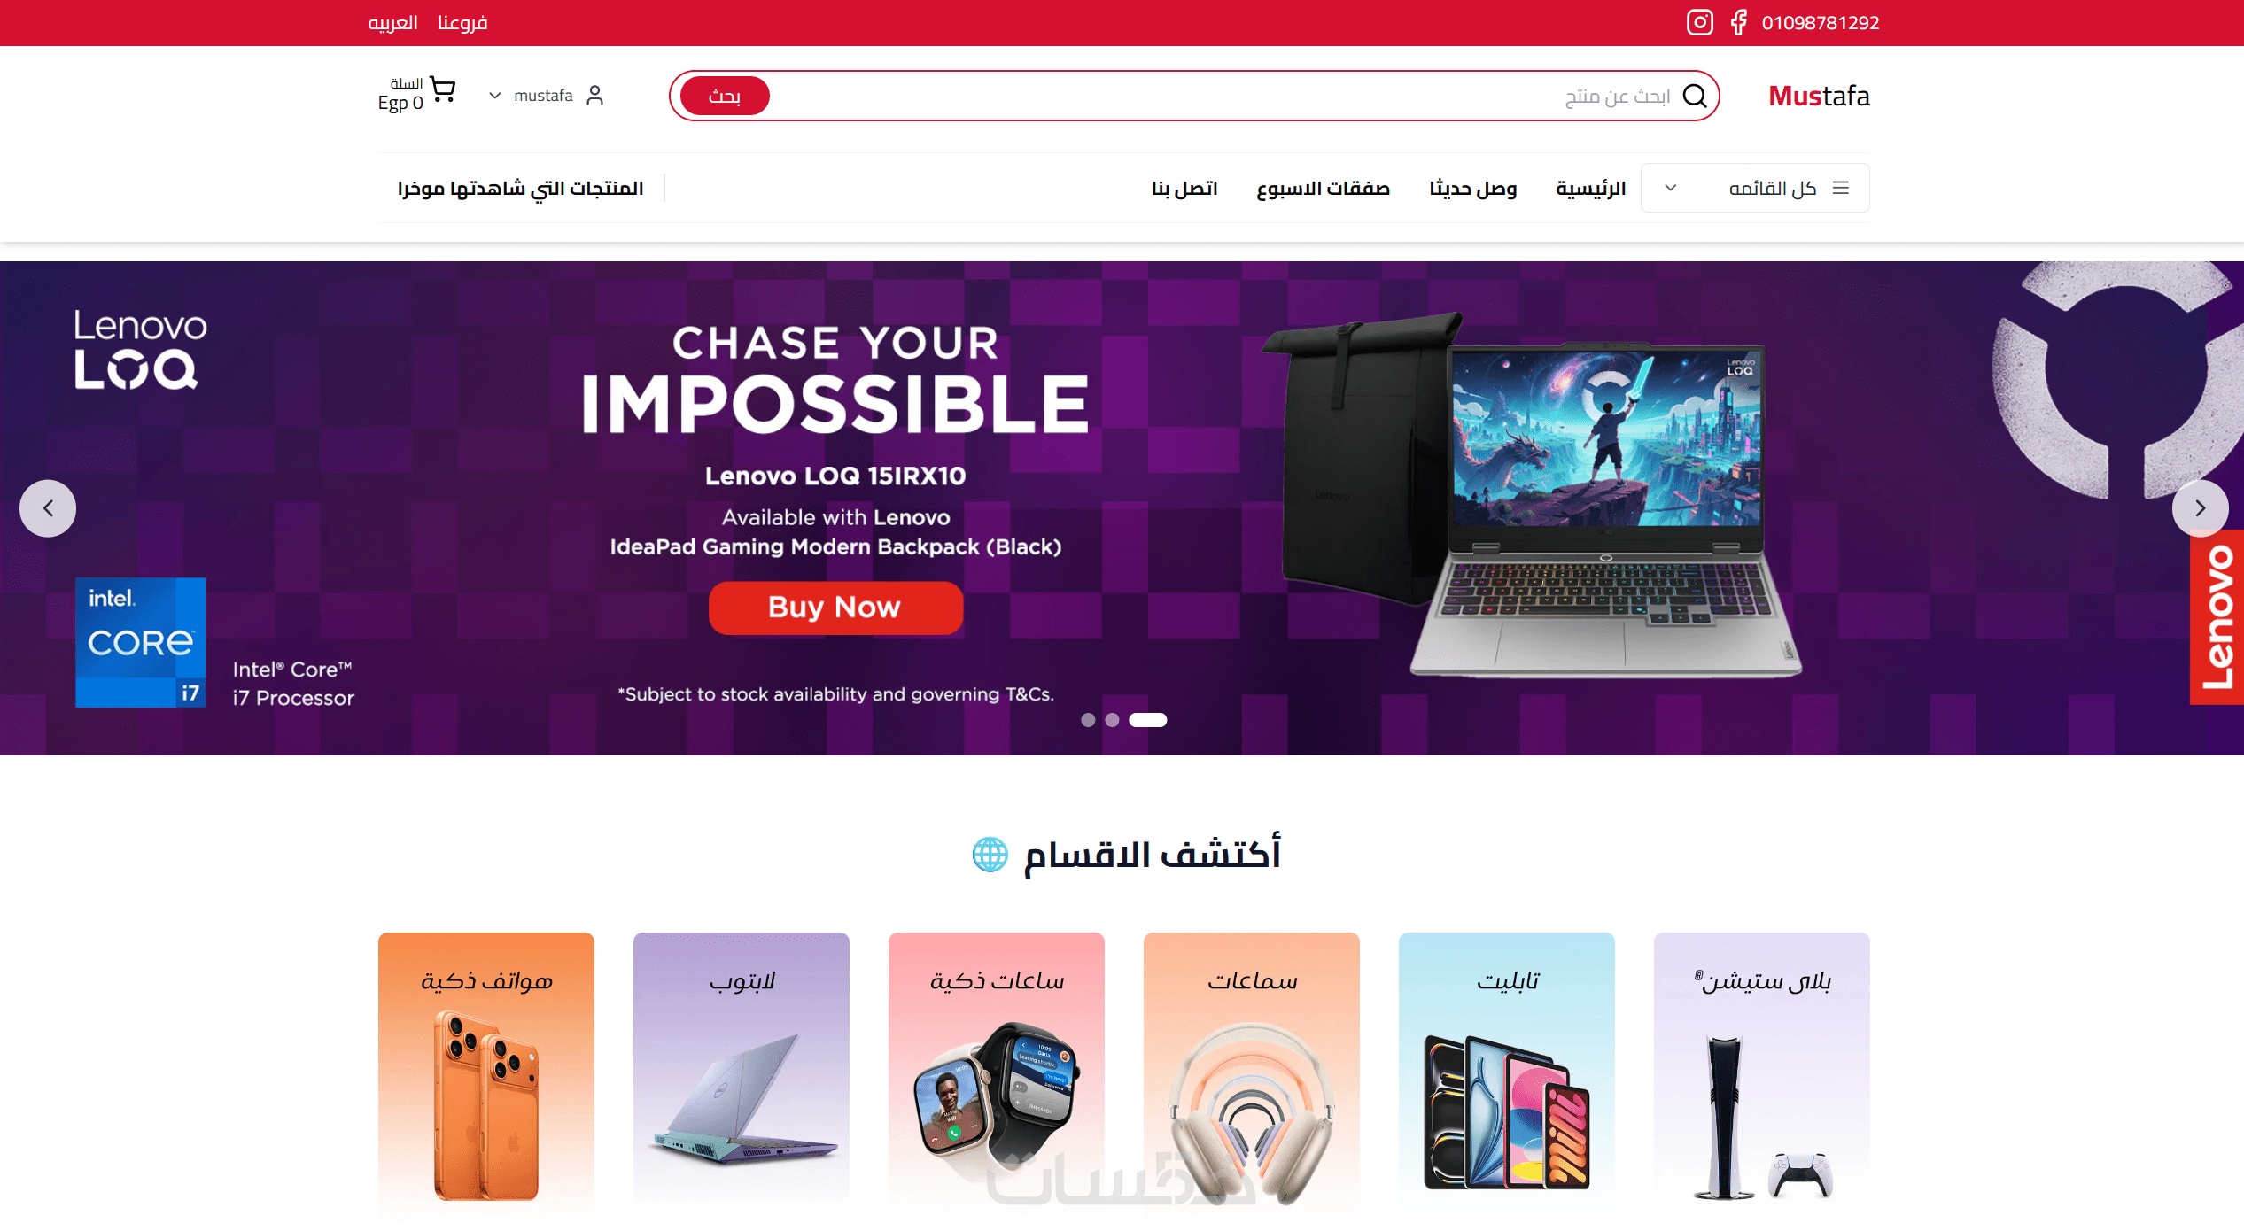Open the Instagram icon link

click(x=1699, y=22)
